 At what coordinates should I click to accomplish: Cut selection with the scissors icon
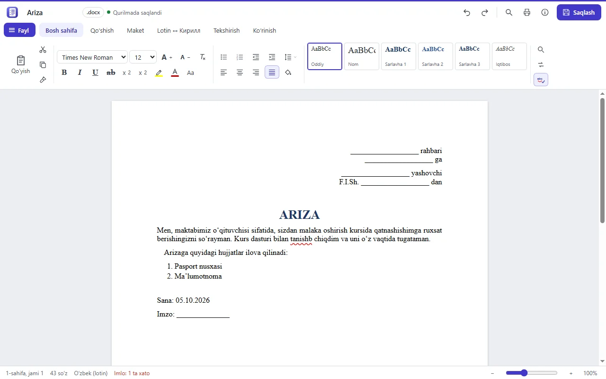43,50
